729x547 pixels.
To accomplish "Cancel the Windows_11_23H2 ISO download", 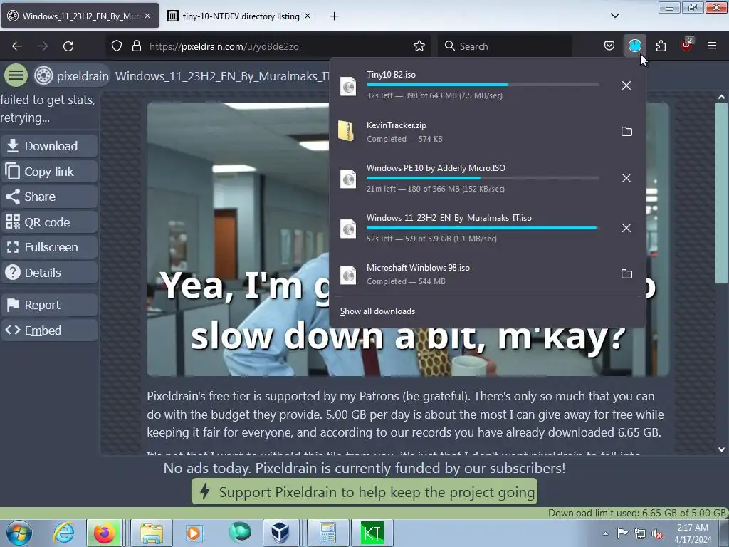I will (x=626, y=228).
